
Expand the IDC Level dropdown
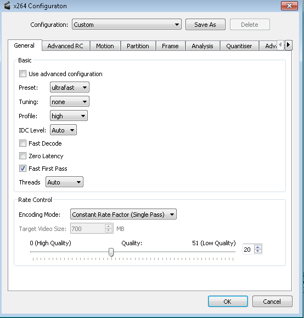click(63, 130)
